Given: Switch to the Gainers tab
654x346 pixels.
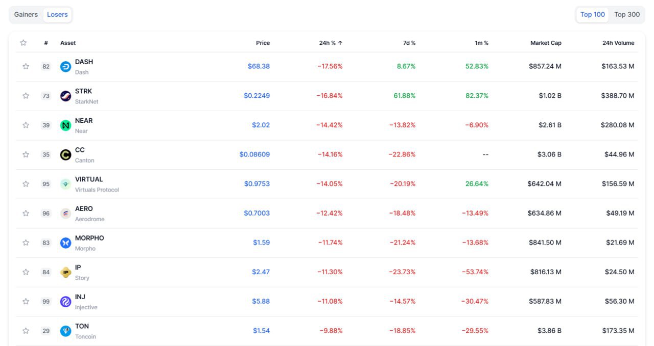Looking at the screenshot, I should click(26, 14).
